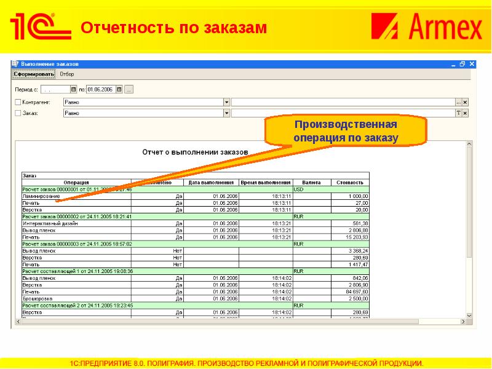Viewport: 492px width, 369px height.
Task: Click ellipsis button in Контрагент value field
Action: tap(458, 101)
